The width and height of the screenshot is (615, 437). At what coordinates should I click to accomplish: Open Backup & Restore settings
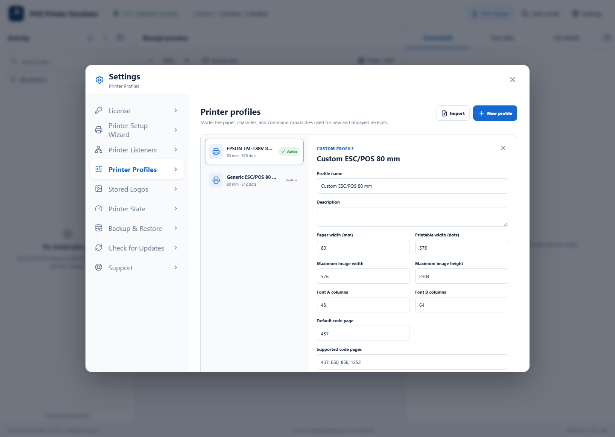tap(137, 228)
